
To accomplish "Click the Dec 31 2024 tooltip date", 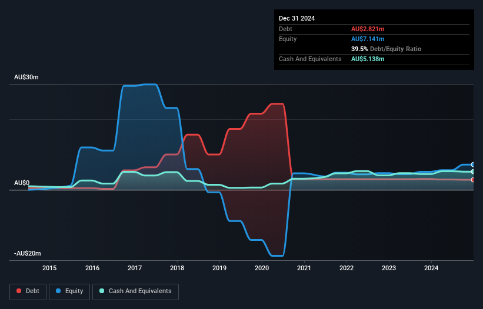I will click(x=297, y=18).
